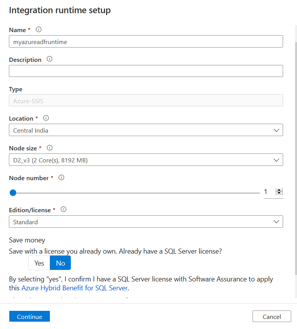Select Yes for SQL Server license

click(39, 263)
